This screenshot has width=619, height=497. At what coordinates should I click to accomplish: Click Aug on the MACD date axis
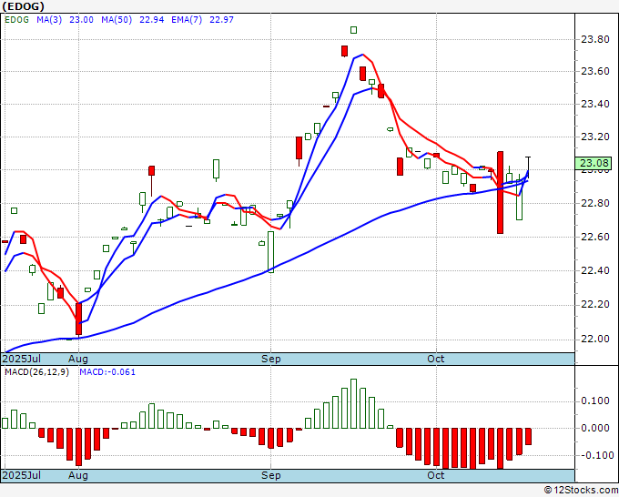tap(77, 475)
